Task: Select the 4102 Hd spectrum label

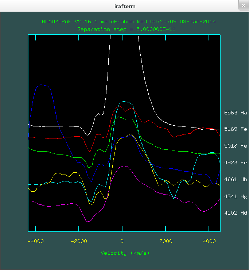Action: (x=236, y=213)
